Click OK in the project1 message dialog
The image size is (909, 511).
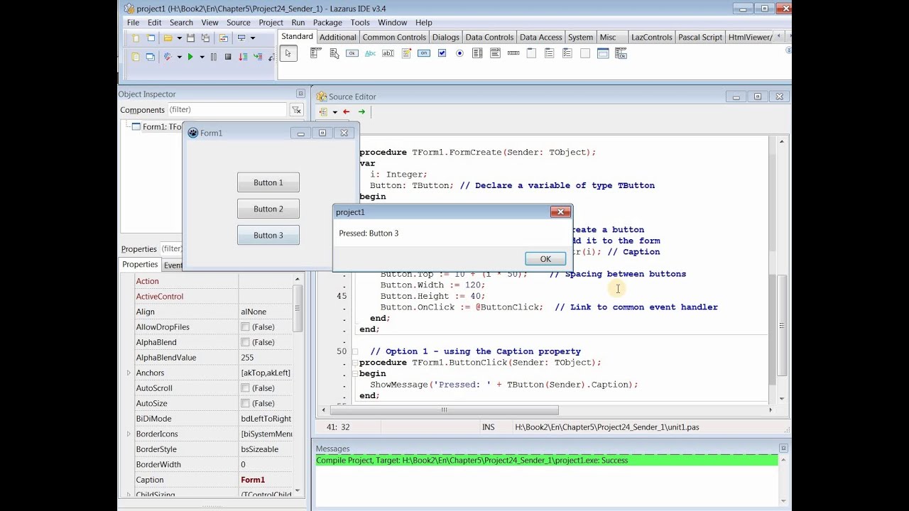click(545, 259)
